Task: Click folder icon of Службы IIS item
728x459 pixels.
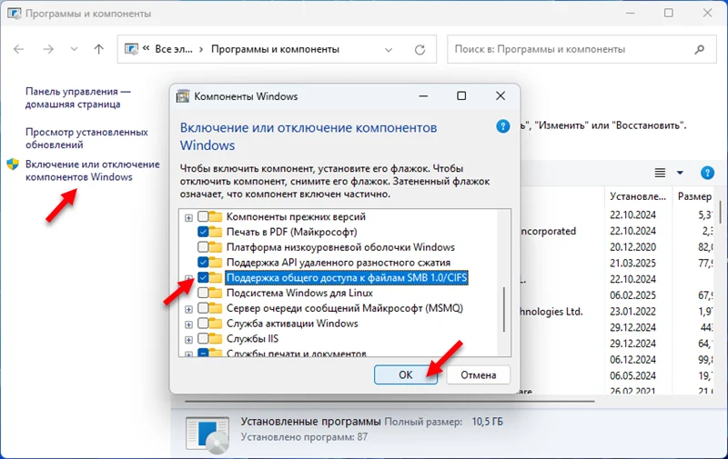Action: pos(216,339)
